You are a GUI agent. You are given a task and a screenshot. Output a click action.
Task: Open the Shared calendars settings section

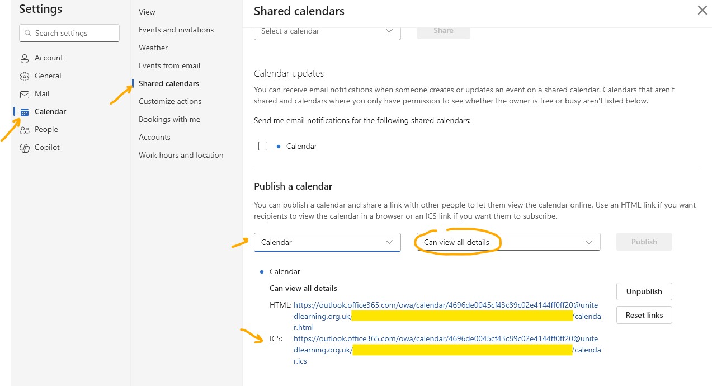[x=169, y=83]
